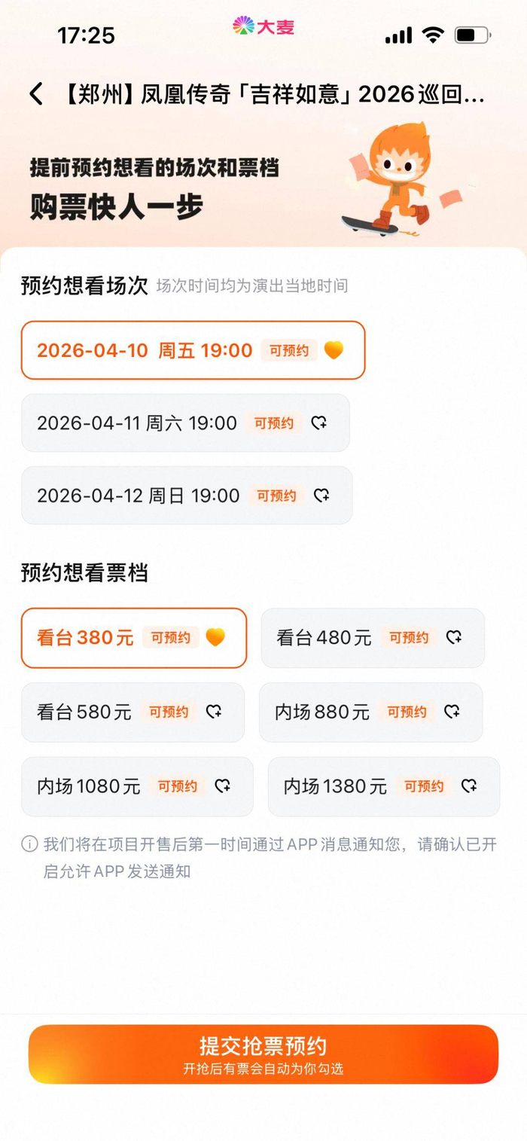527x1141 pixels.
Task: Tap orange heart on 看台380元 tier
Action: 215,638
